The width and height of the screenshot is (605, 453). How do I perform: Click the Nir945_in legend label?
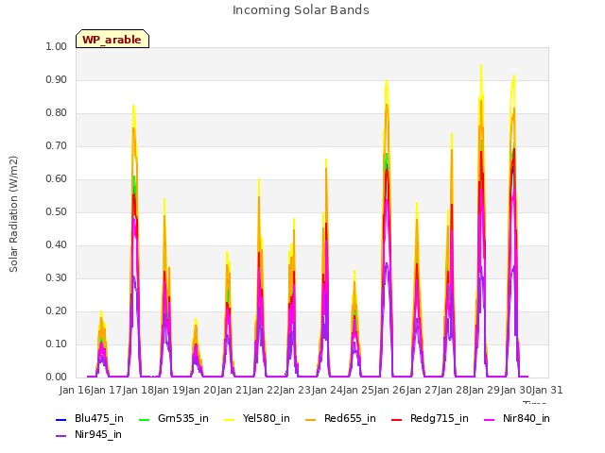pyautogui.click(x=98, y=434)
